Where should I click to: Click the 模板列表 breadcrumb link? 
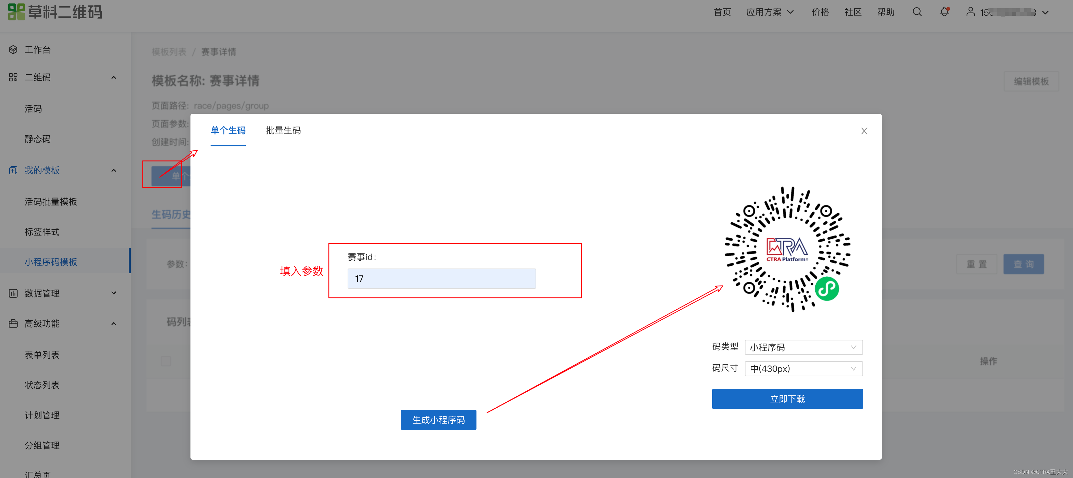169,52
